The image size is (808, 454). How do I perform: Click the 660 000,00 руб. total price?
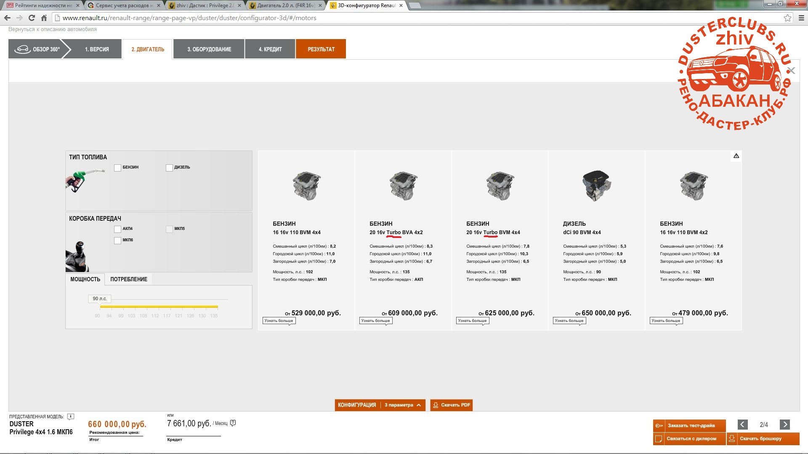point(117,424)
